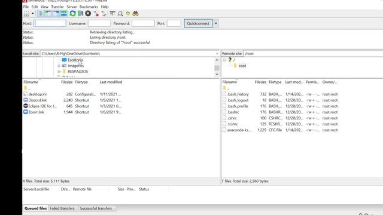Toggle the message log display
The width and height of the screenshot is (383, 215).
point(41,14)
